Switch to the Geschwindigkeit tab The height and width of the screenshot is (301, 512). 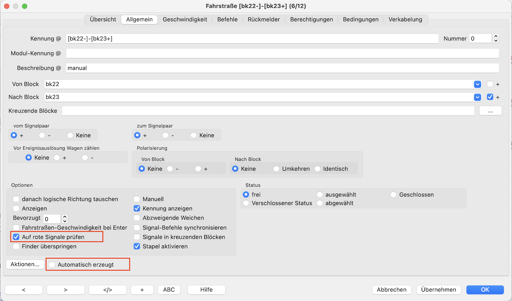185,20
